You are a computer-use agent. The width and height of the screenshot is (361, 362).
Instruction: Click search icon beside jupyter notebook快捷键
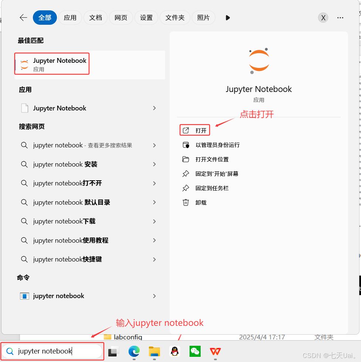[24, 259]
